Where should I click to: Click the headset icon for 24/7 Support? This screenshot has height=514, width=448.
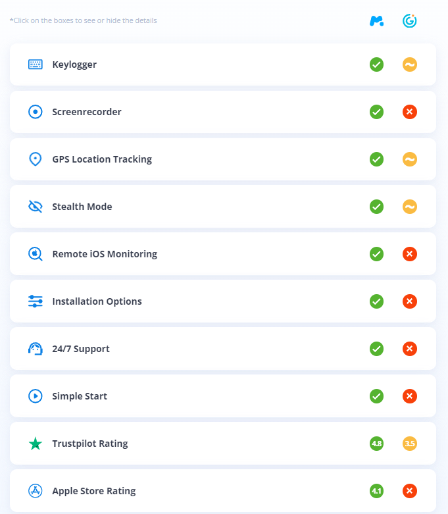(35, 349)
